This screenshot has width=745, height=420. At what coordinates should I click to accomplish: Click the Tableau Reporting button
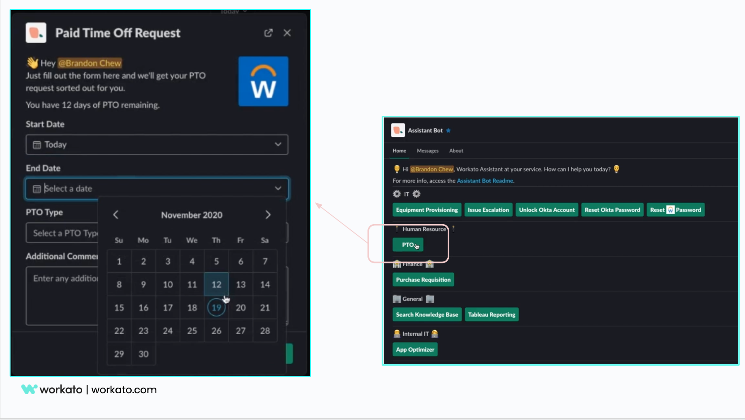click(492, 314)
